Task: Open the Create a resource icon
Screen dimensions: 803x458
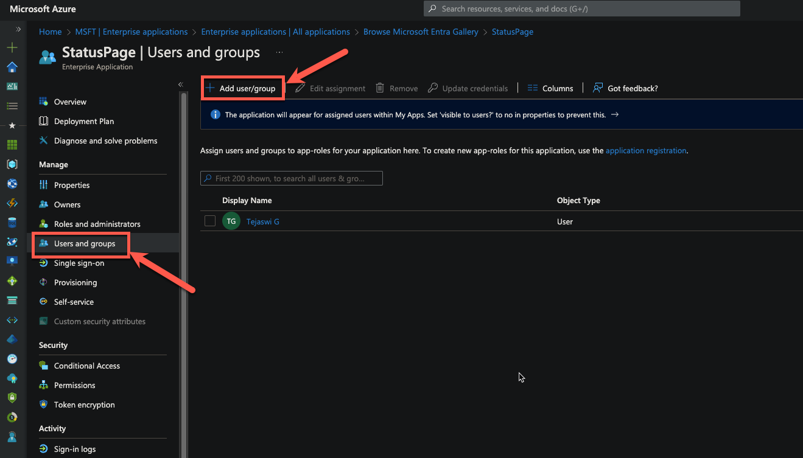Action: 12,47
